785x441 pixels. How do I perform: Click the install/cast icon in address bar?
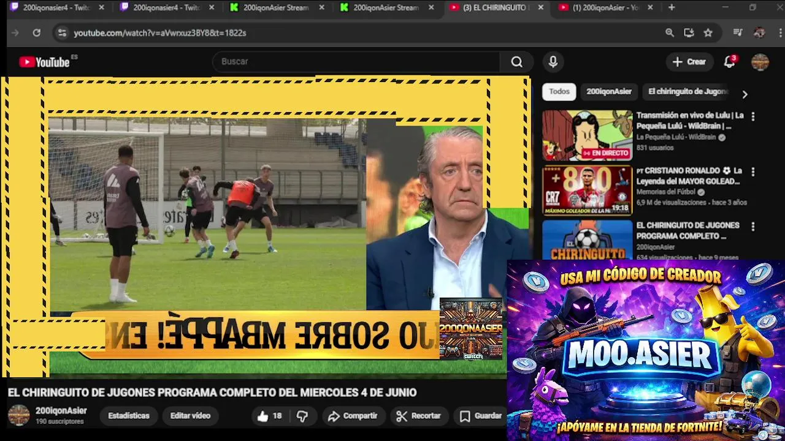[x=689, y=32]
